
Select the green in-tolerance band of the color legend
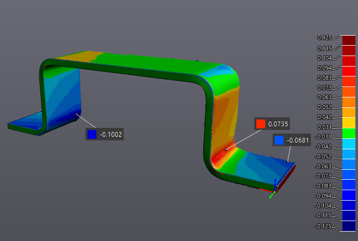coord(349,134)
